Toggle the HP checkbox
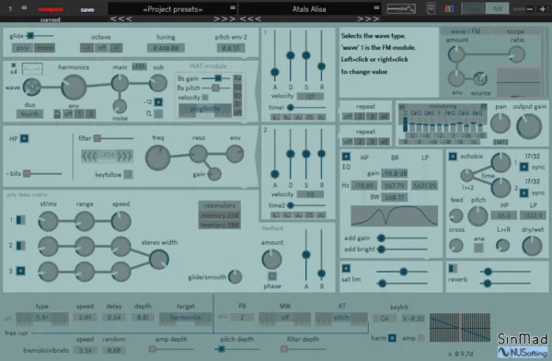Screen dimensions: 552x361 24,138
